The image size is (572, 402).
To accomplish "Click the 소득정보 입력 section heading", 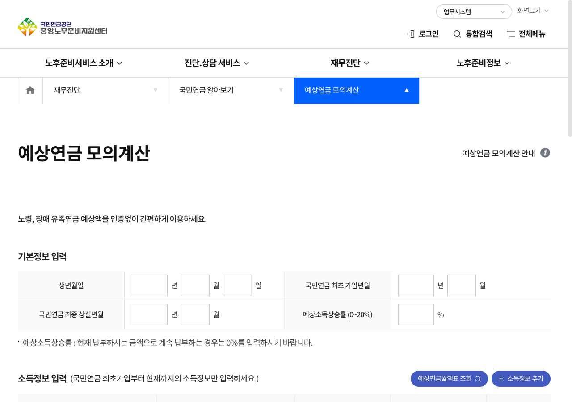I will (x=42, y=379).
